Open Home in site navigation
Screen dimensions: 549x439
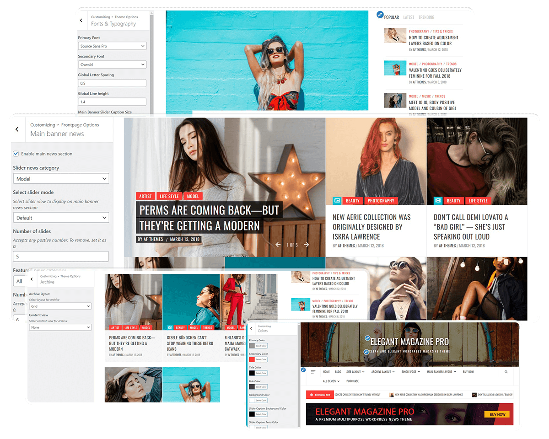326,372
